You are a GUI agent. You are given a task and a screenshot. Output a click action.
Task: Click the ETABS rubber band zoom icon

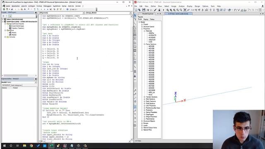tap(167, 10)
